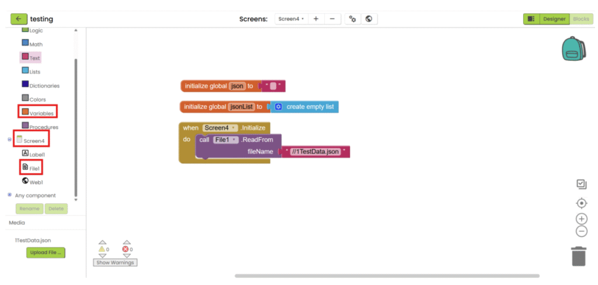The height and width of the screenshot is (285, 598).
Task: Click the green back arrow button
Action: (19, 19)
